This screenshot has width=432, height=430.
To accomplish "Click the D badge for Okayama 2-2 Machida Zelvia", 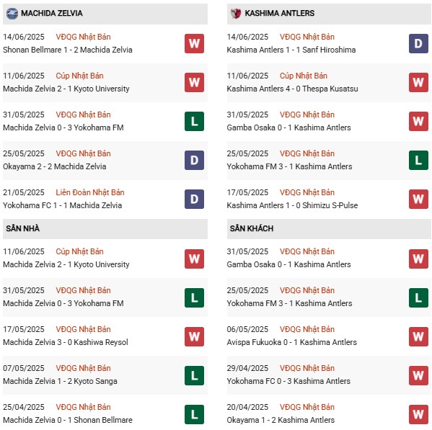I will click(x=194, y=160).
